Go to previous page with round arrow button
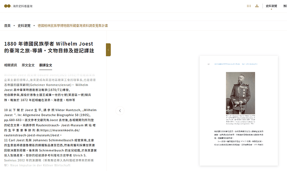 [120, 111]
